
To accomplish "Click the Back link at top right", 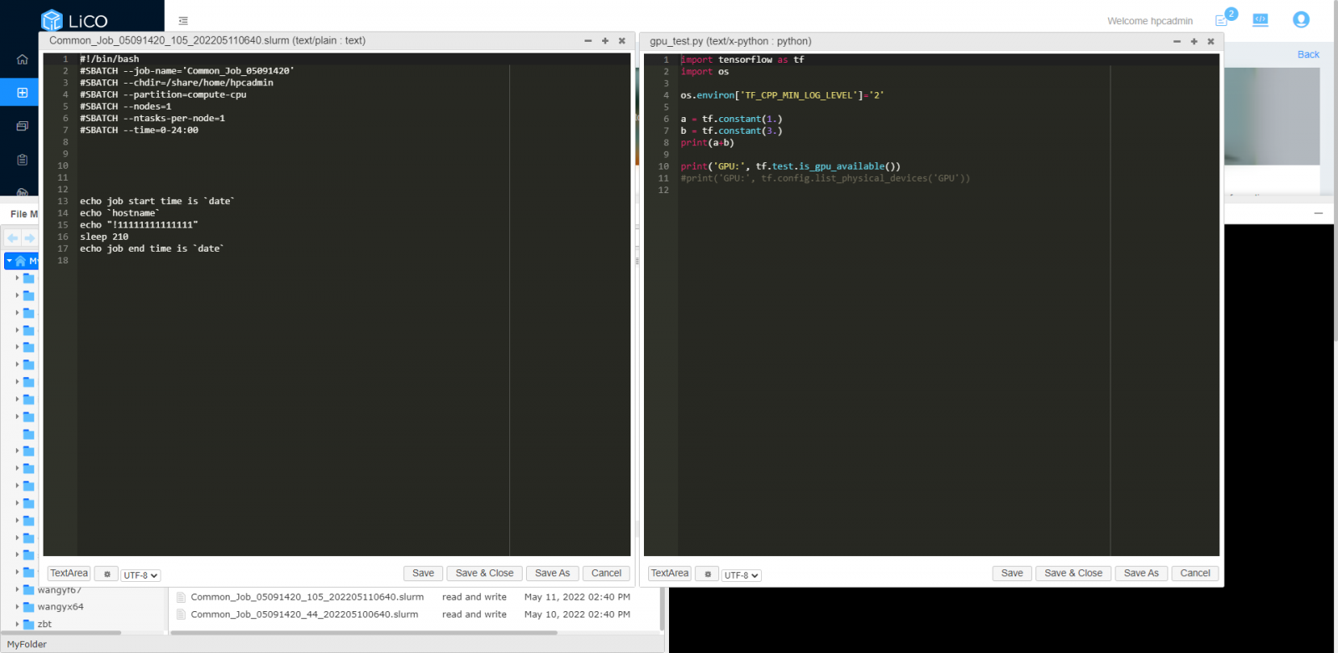I will click(x=1308, y=54).
